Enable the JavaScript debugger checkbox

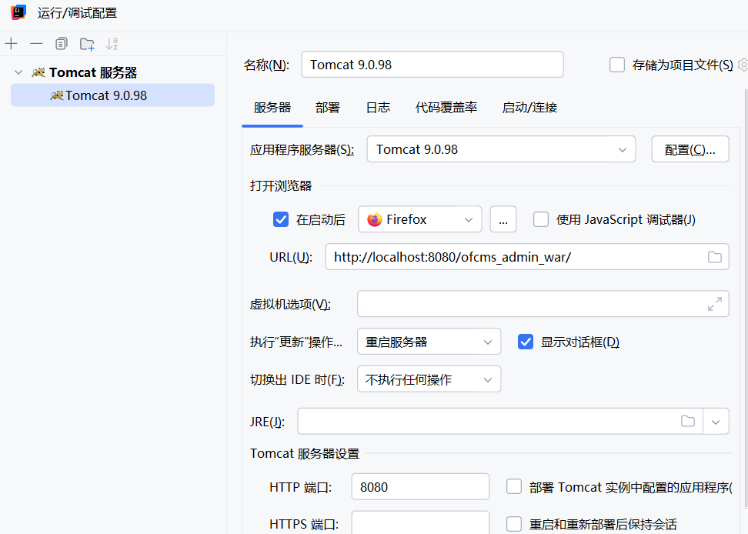(541, 219)
